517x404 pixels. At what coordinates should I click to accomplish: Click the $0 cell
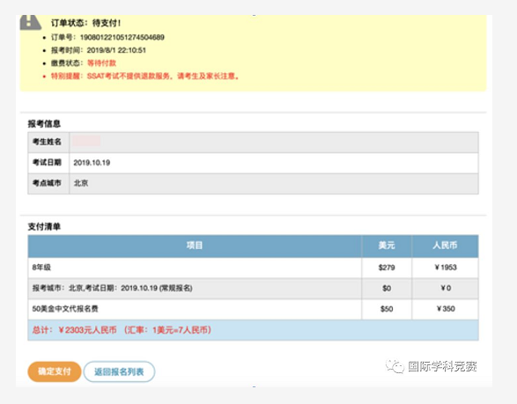[387, 288]
